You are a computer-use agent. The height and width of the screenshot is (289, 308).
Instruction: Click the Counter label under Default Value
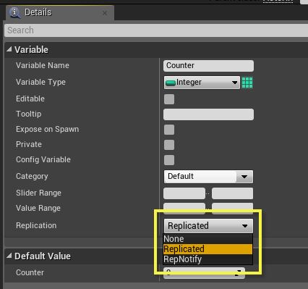(x=30, y=272)
